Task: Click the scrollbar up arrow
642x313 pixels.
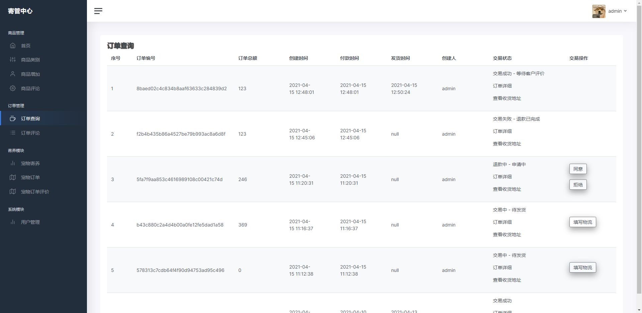Action: [639, 3]
